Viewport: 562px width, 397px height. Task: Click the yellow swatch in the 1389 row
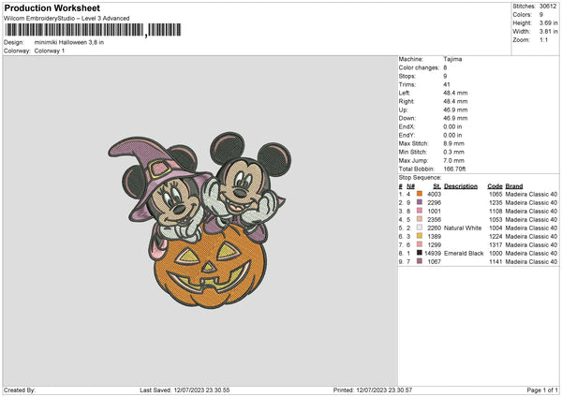pyautogui.click(x=420, y=236)
